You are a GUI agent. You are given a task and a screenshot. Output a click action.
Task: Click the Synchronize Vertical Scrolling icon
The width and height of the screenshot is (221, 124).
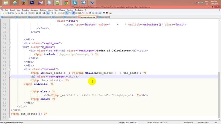click(x=59, y=13)
